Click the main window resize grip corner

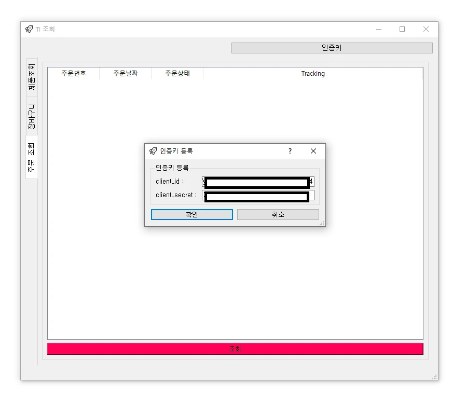coord(434,377)
